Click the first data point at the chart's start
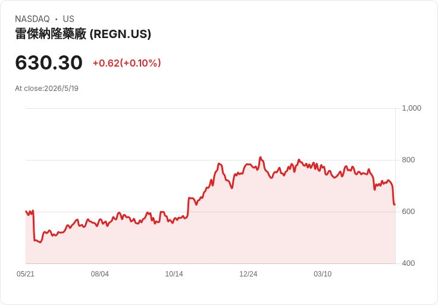The height and width of the screenshot is (305, 438). (26, 211)
